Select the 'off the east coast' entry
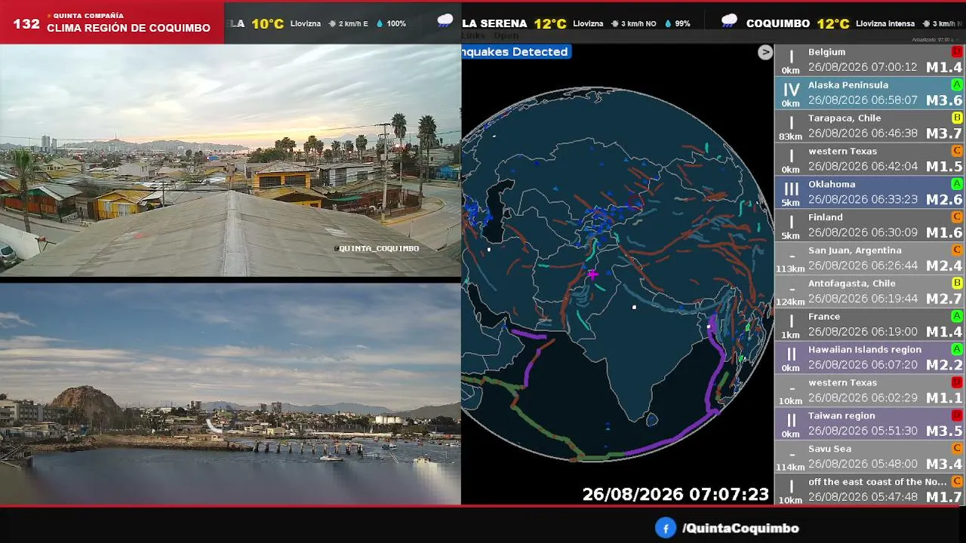Image resolution: width=966 pixels, height=543 pixels. pyautogui.click(x=870, y=489)
